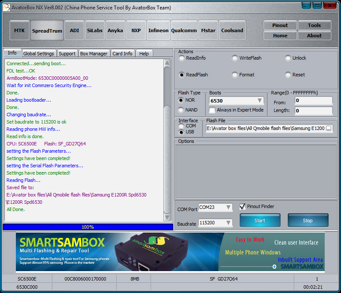Image resolution: width=341 pixels, height=293 pixels.
Task: Click the Infineon platform button
Action: tap(158, 30)
